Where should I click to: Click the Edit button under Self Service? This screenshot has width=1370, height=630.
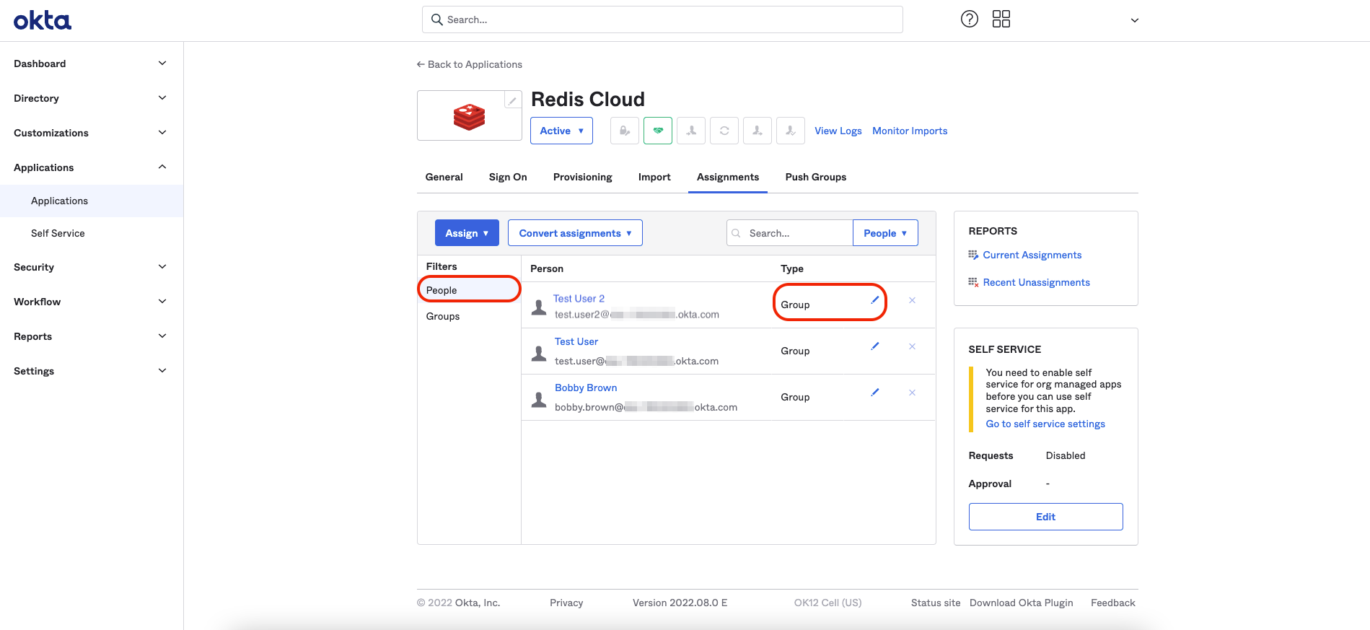[x=1045, y=517]
